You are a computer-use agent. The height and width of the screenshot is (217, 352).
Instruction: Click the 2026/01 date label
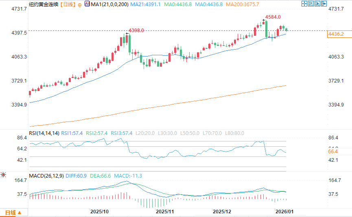click(284, 212)
